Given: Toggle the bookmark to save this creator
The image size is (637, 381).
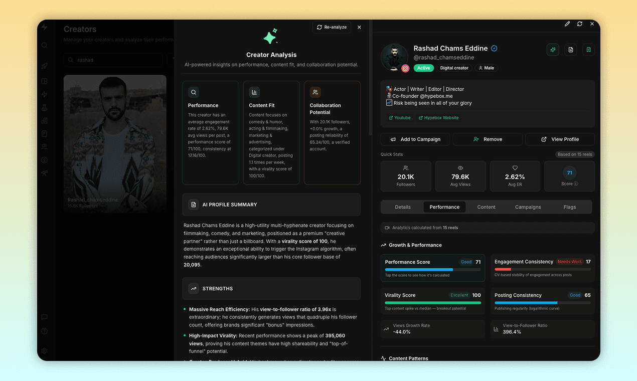Looking at the screenshot, I should [588, 50].
